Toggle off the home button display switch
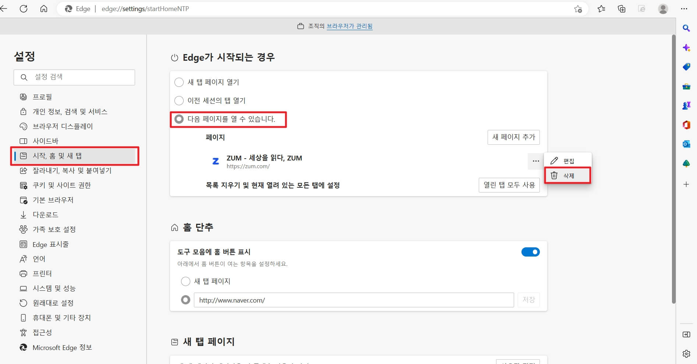The width and height of the screenshot is (697, 364). coord(530,252)
